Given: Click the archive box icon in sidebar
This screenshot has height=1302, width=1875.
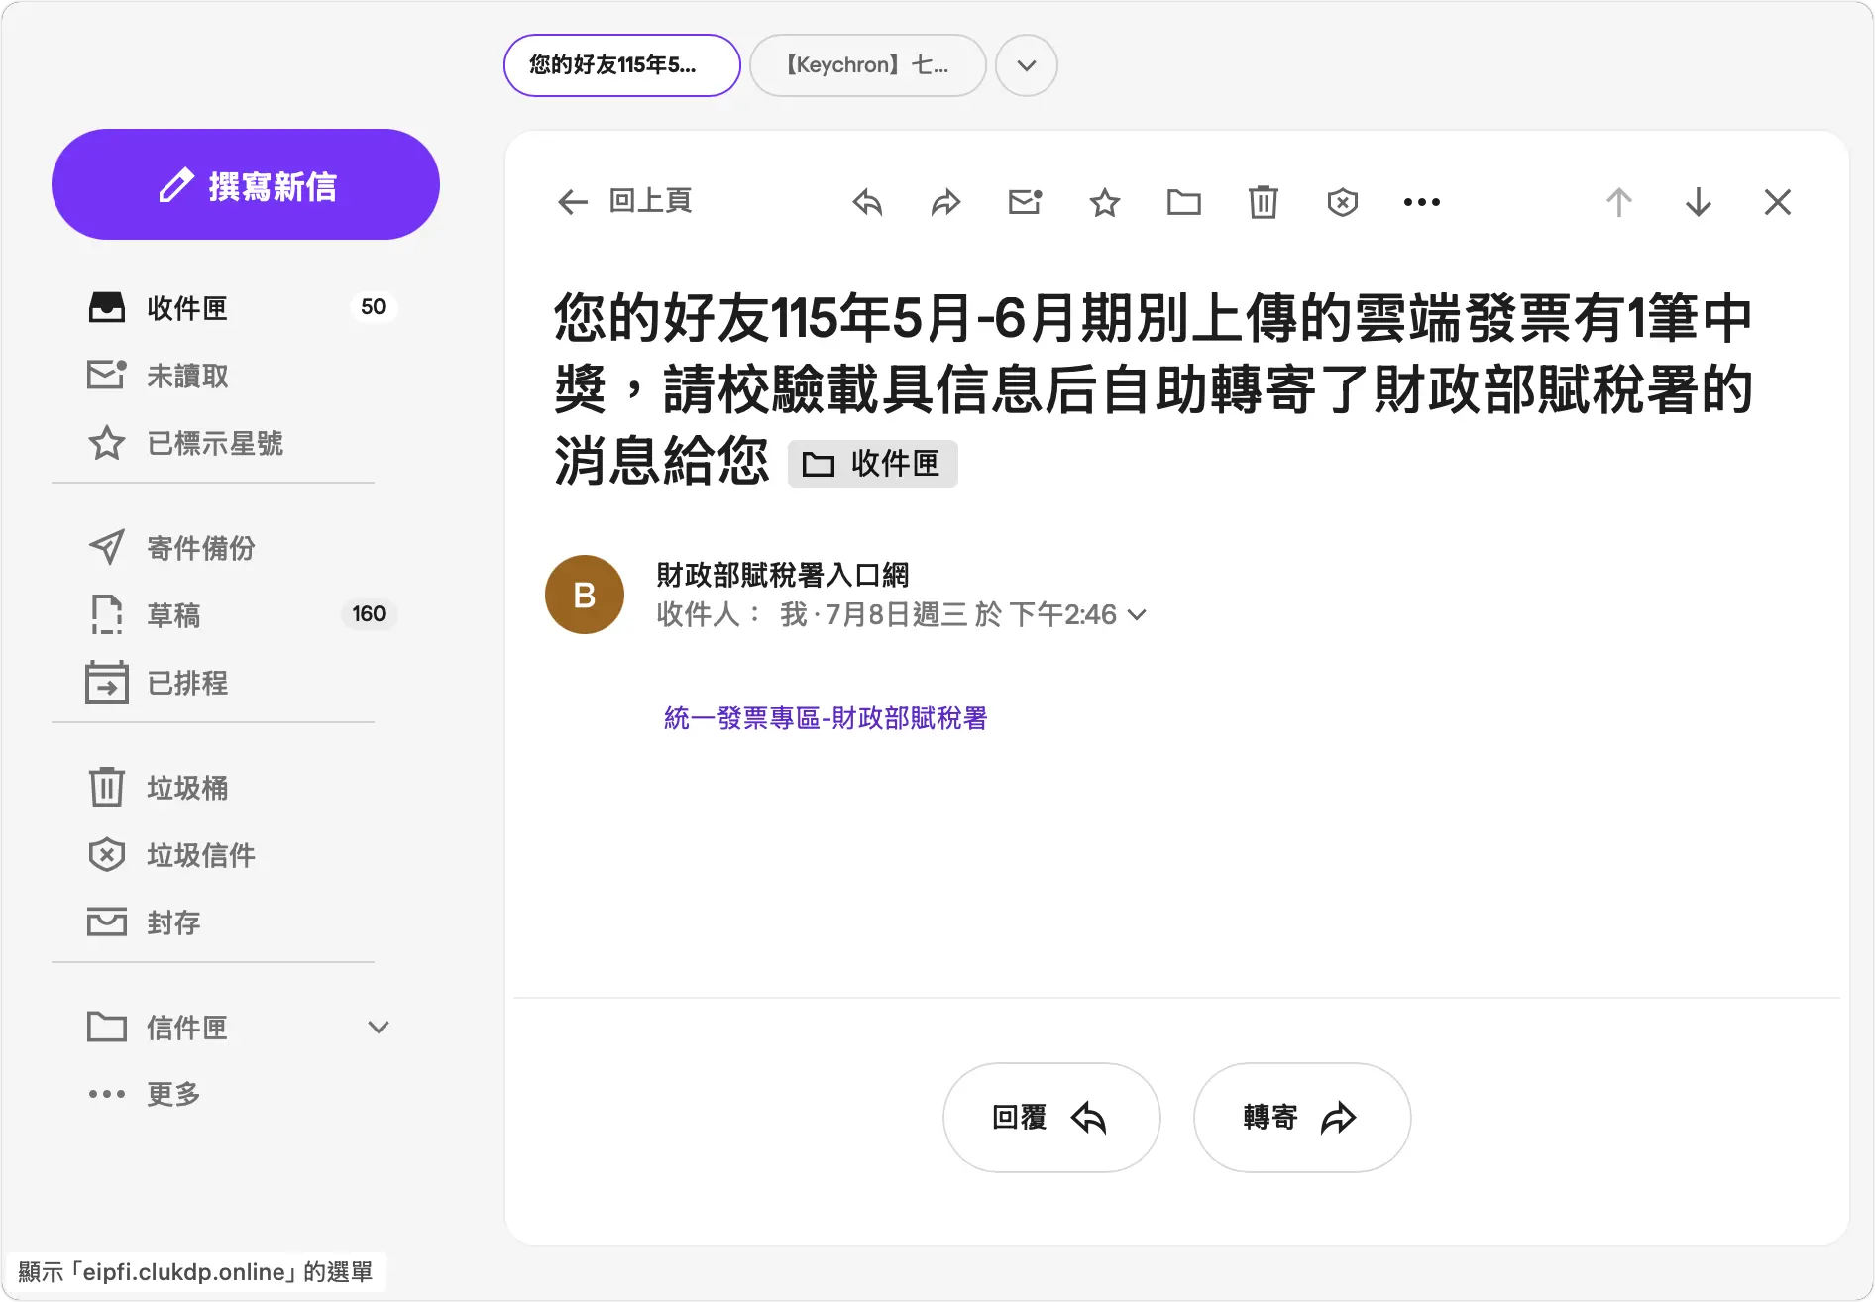Looking at the screenshot, I should pos(107,922).
